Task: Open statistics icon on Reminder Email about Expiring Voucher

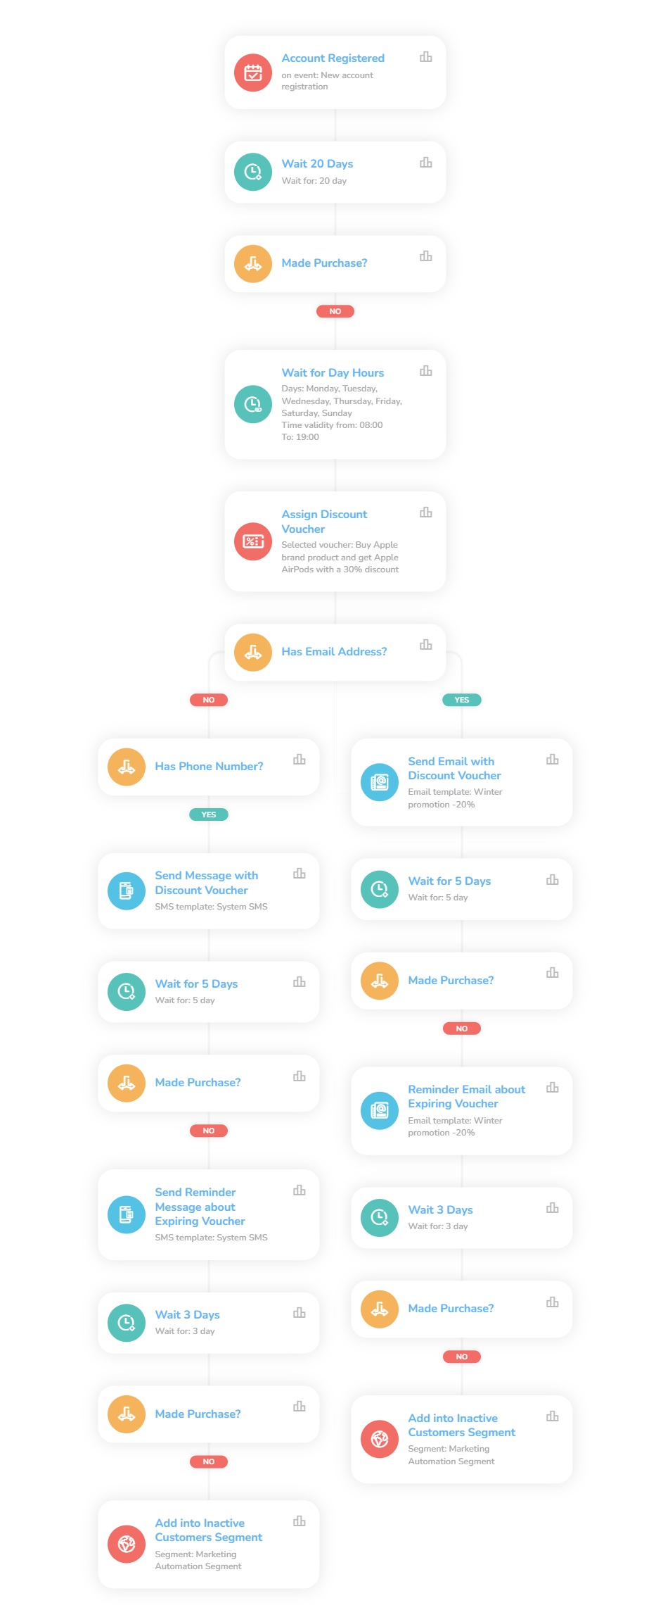Action: 552,1088
